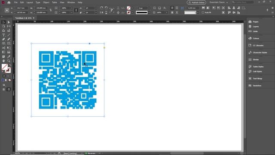Select the Gap tool
Screen dimensions: 275x155
point(9,26)
